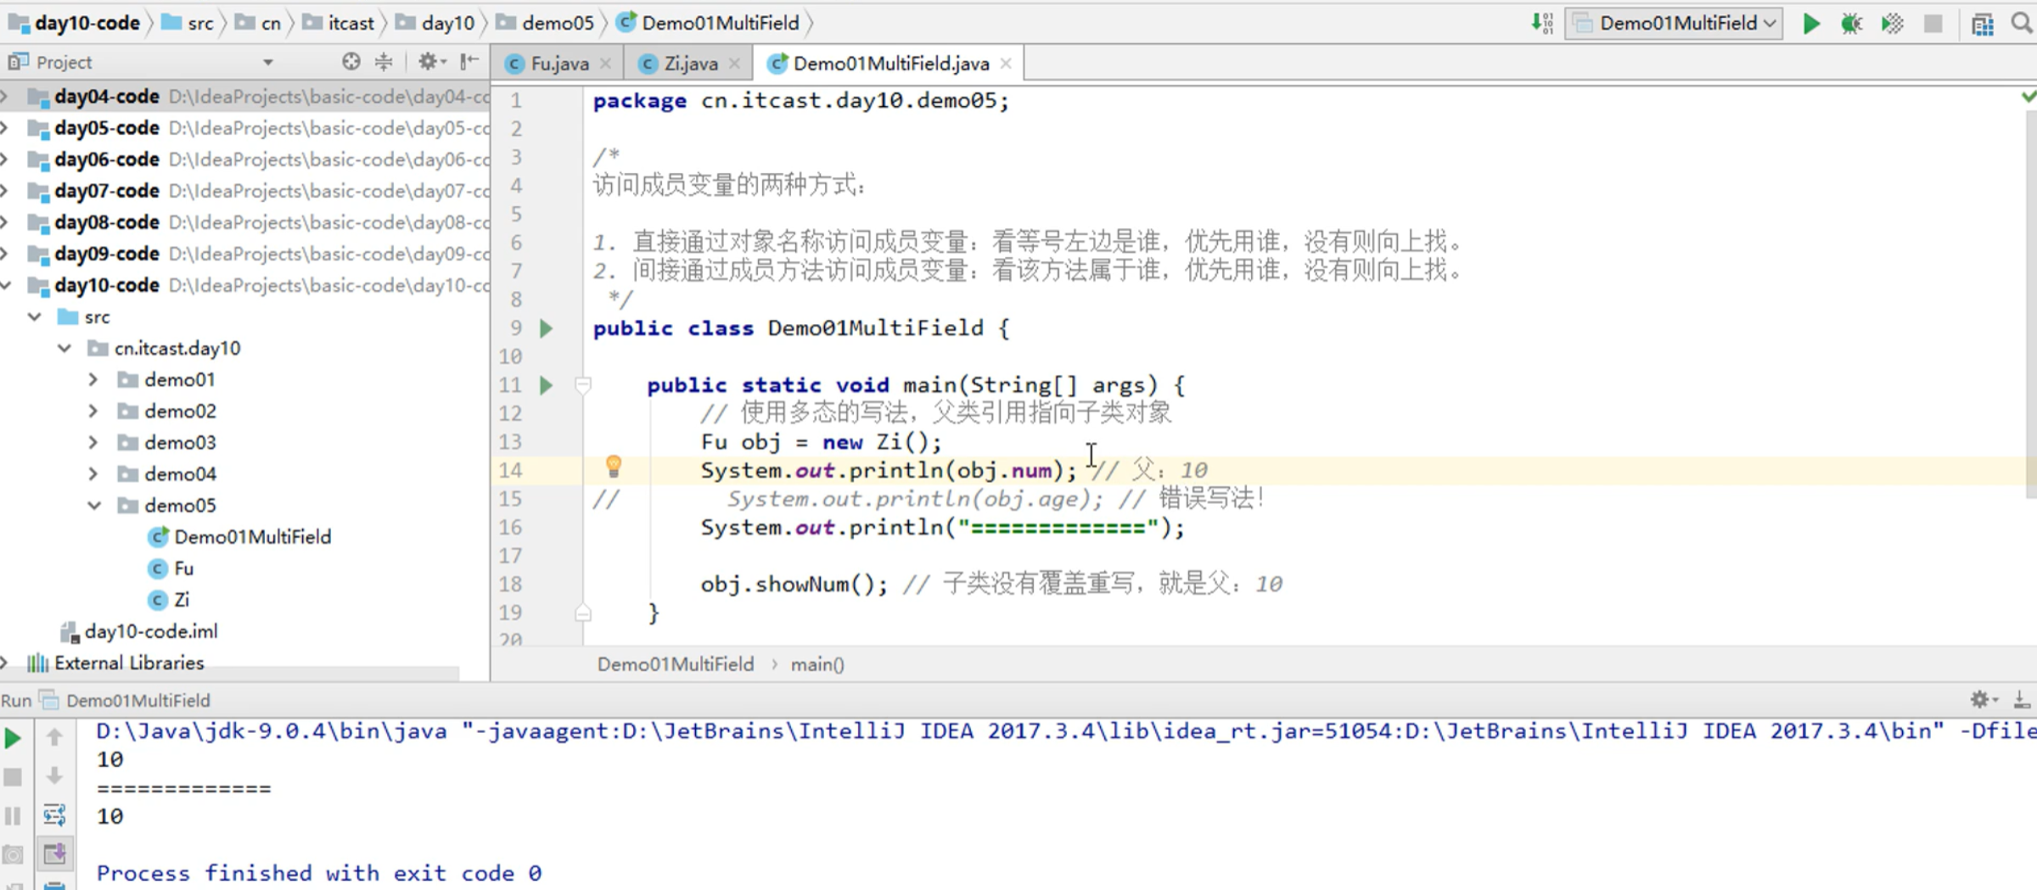
Task: Click the fold end marker on line 19
Action: (x=583, y=613)
